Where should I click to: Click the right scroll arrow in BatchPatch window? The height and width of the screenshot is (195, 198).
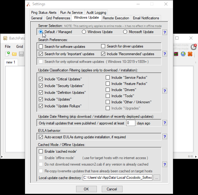tap(196, 157)
